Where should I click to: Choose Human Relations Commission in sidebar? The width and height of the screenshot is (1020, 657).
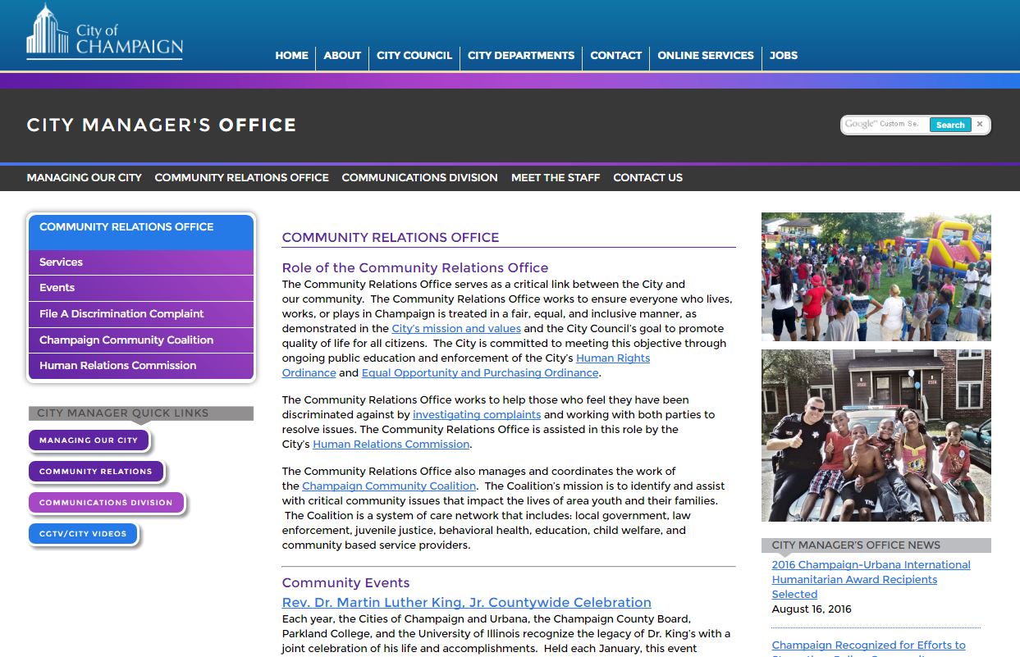(x=117, y=366)
